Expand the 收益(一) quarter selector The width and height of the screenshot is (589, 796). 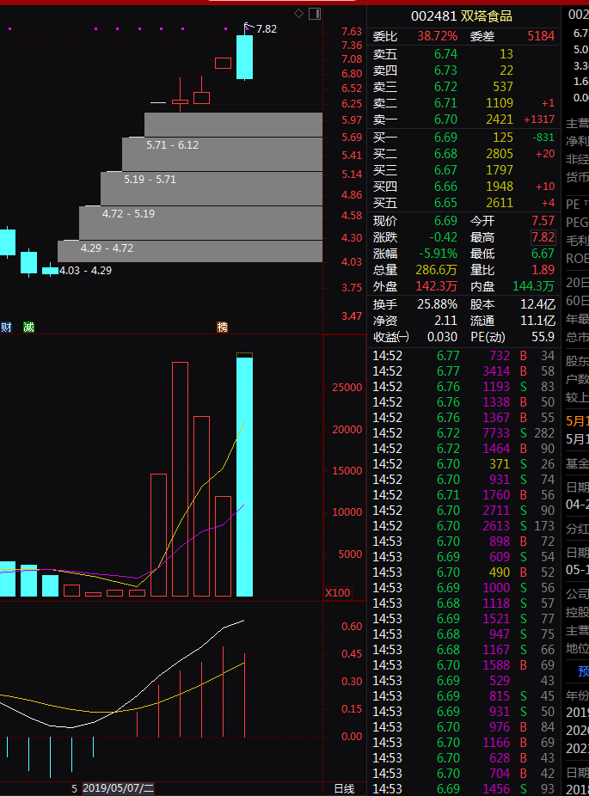[x=391, y=337]
